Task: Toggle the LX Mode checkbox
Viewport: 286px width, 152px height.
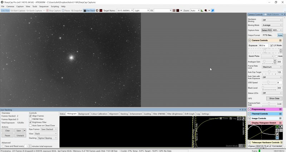Action: point(271,45)
